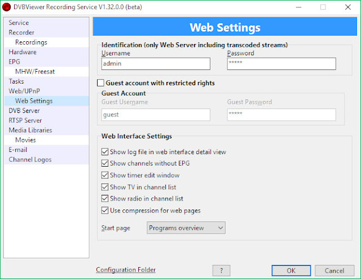Click the DVBViewer red app icon in title bar

click(x=6, y=7)
